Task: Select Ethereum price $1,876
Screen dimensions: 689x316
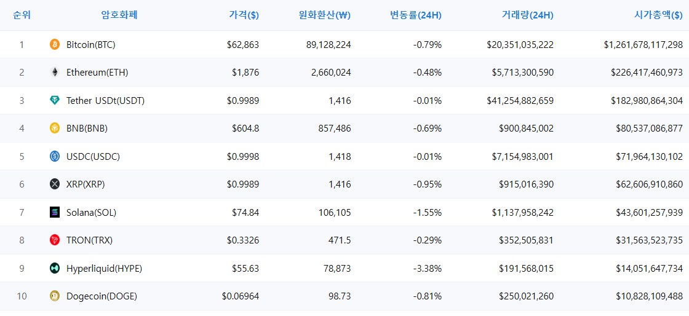Action: tap(245, 73)
